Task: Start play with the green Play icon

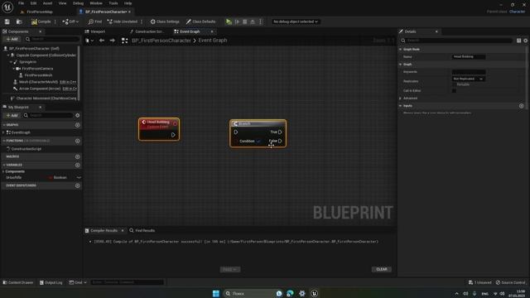Action: pyautogui.click(x=229, y=22)
